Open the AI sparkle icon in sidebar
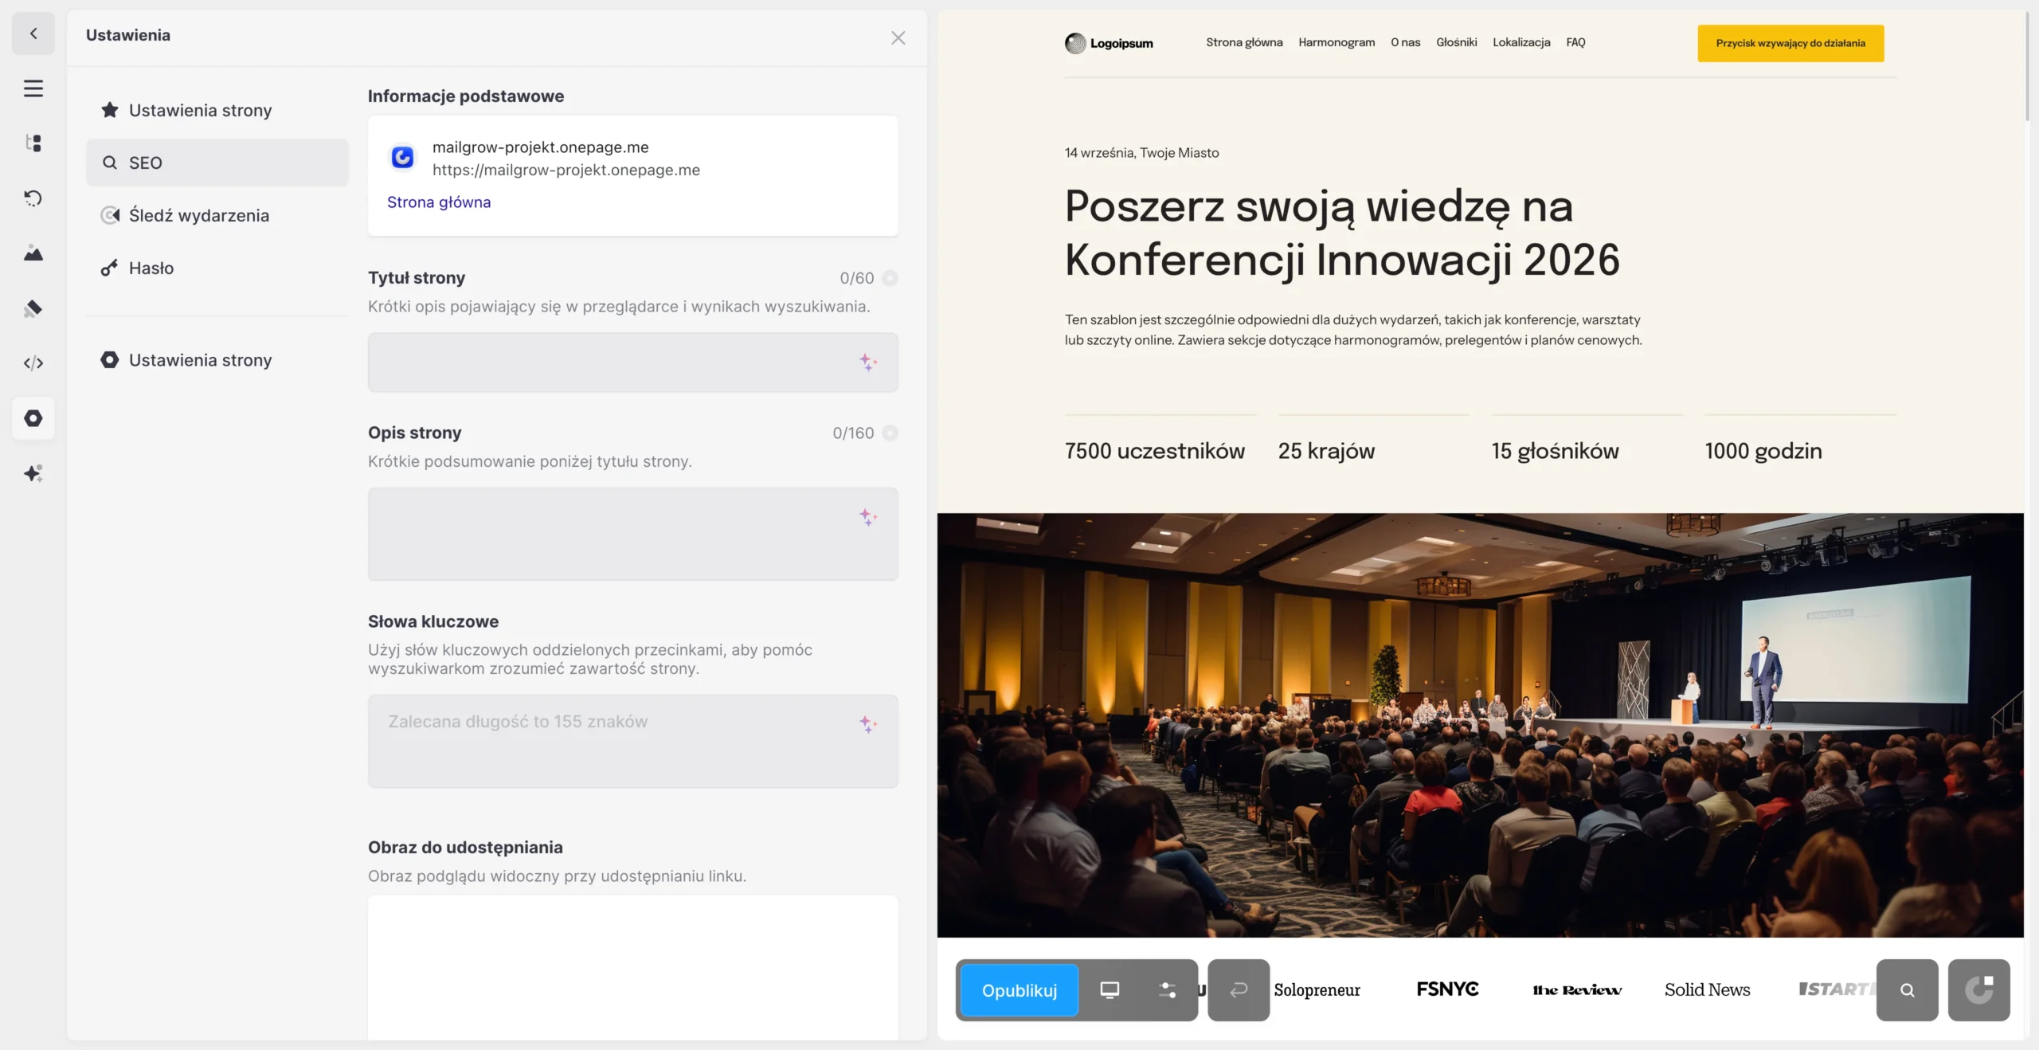2039x1050 pixels. [x=33, y=473]
